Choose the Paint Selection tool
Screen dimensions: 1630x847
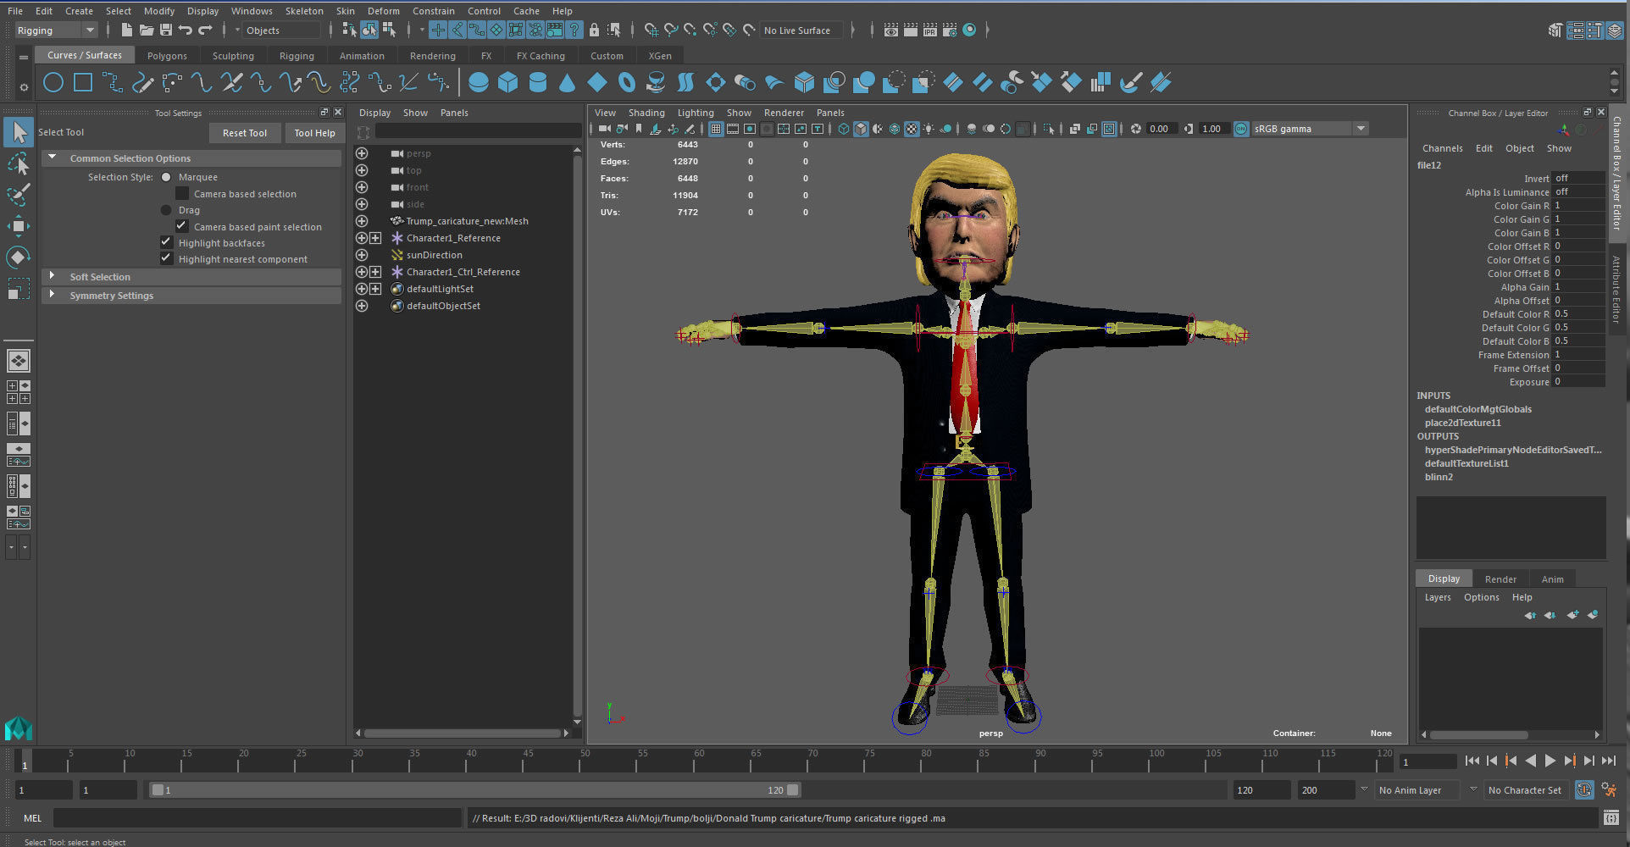(x=19, y=195)
